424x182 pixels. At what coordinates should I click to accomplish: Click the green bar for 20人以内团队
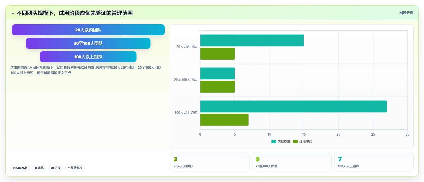click(x=217, y=54)
